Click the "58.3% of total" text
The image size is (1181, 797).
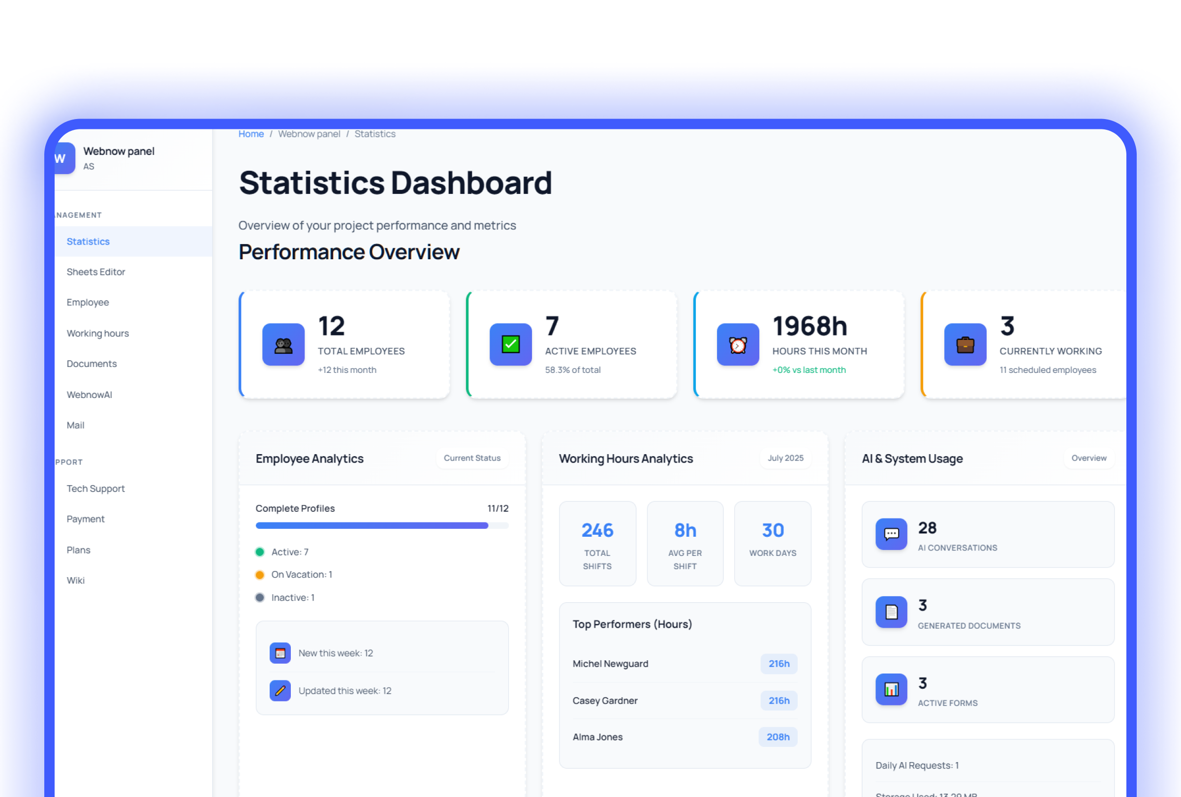573,370
